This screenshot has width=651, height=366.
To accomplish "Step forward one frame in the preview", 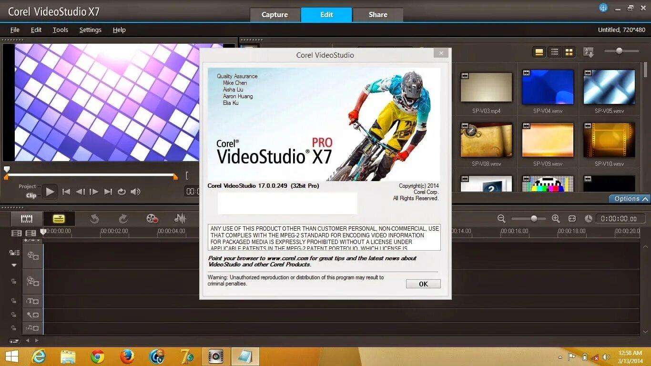I will tap(94, 192).
